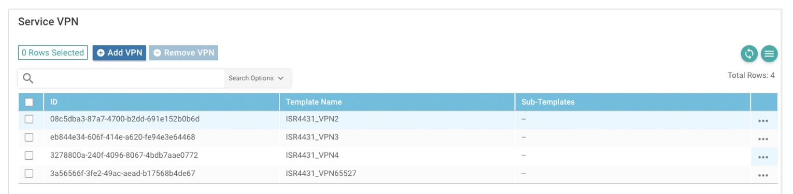Open the table columns menu icon
Image resolution: width=793 pixels, height=194 pixels.
click(769, 53)
